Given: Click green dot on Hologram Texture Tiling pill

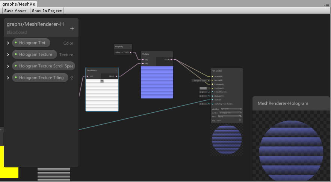Looking at the screenshot, I should tap(16, 77).
